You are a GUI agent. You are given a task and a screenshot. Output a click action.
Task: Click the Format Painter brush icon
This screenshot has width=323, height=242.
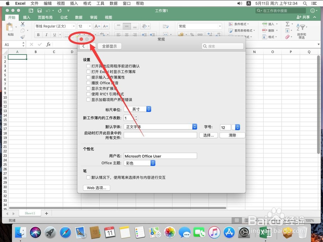point(23,37)
